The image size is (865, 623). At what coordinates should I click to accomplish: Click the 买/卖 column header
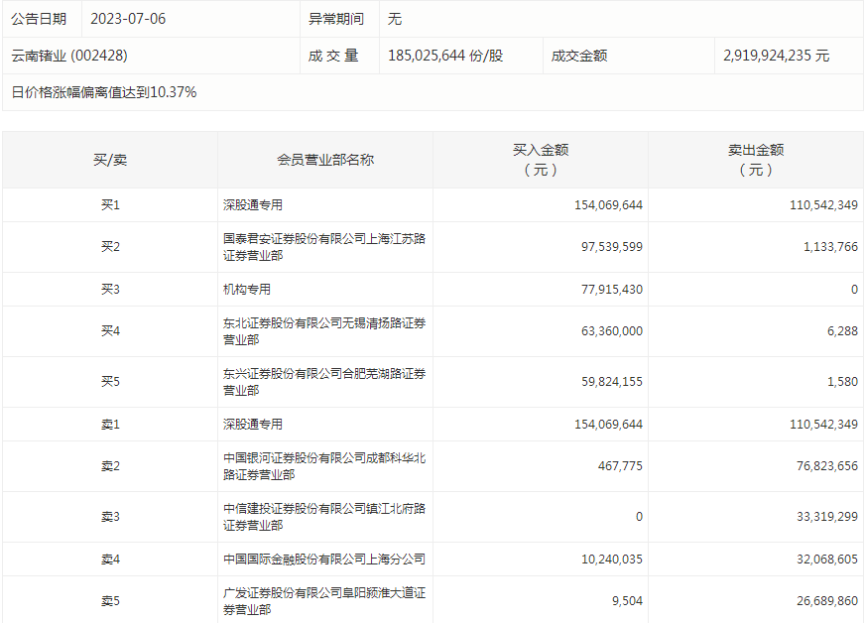110,160
